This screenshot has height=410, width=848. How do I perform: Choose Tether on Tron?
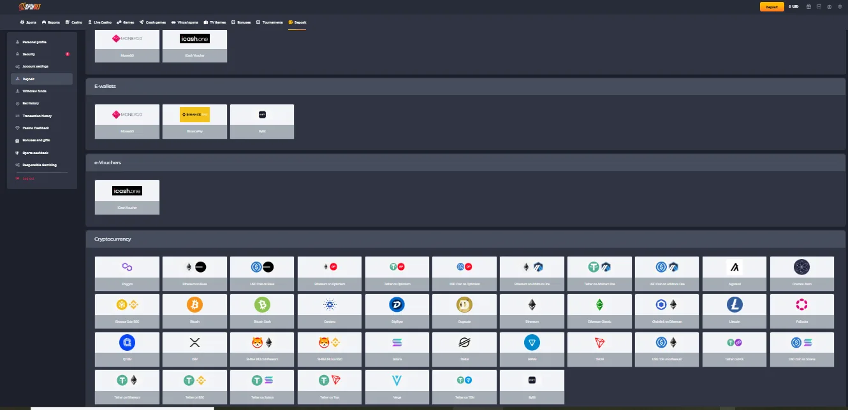coord(330,386)
